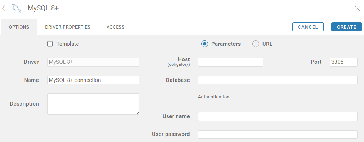364x142 pixels.
Task: Open the Driver Properties tab
Action: coord(68,27)
